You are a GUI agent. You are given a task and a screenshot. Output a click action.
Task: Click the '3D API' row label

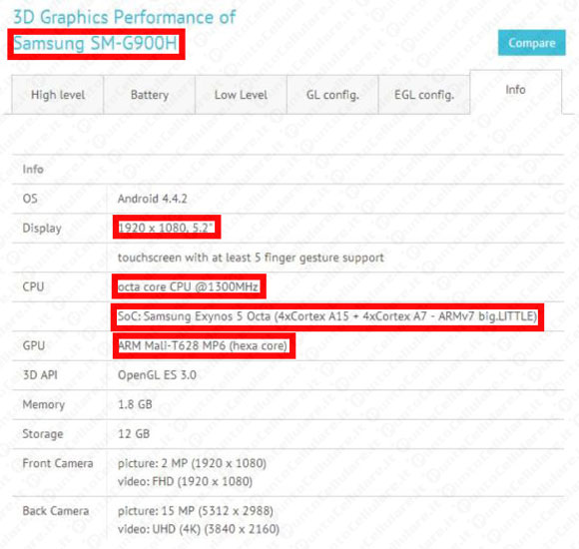pyautogui.click(x=40, y=375)
